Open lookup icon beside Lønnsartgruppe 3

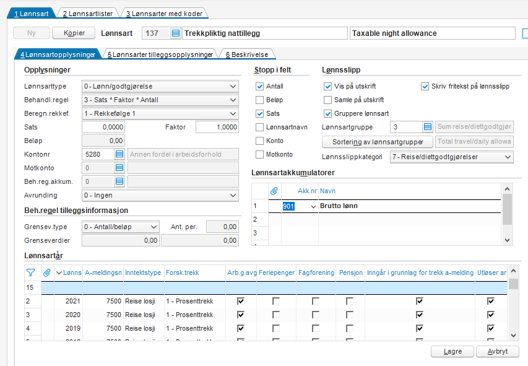(x=428, y=127)
